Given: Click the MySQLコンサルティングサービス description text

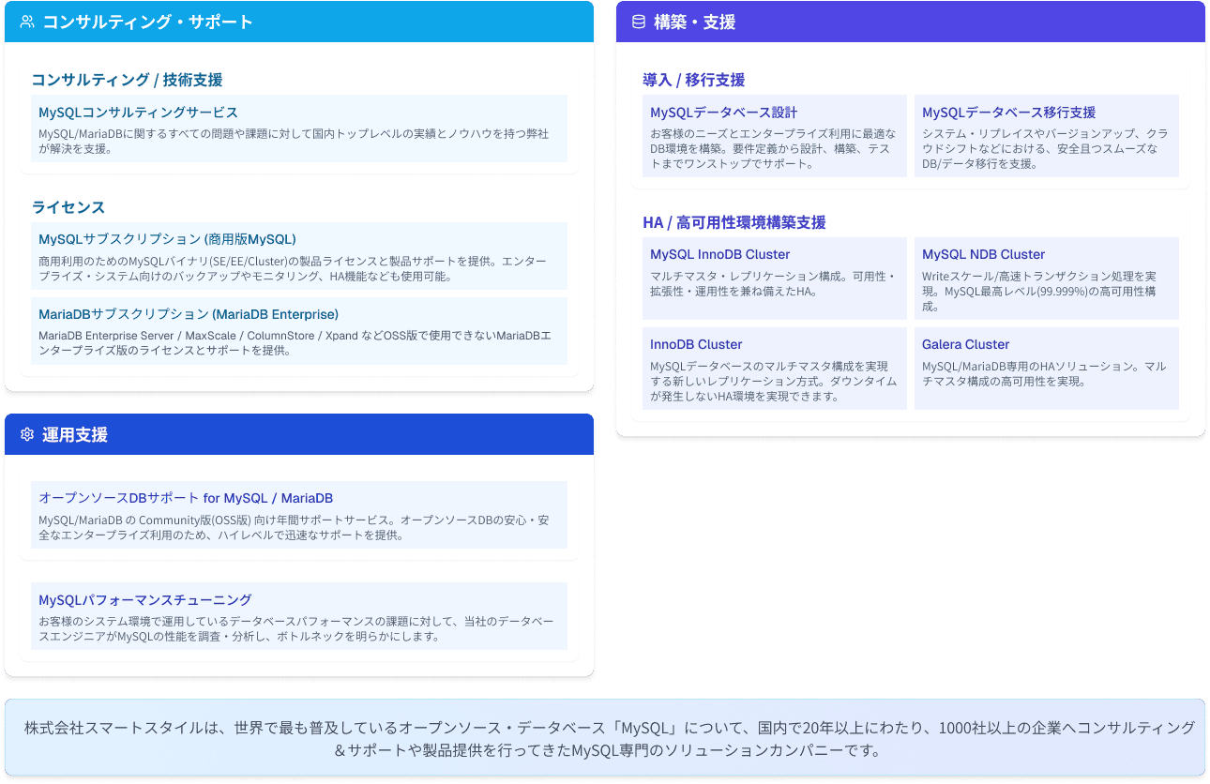Looking at the screenshot, I should pos(294,142).
